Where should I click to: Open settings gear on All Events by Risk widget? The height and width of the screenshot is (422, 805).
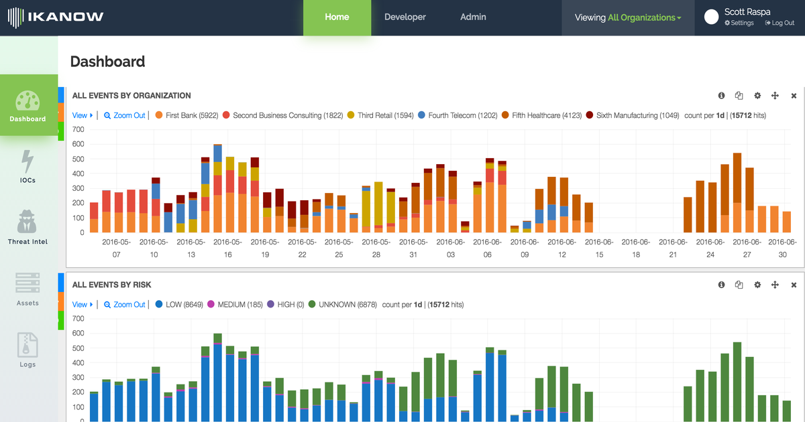[757, 285]
